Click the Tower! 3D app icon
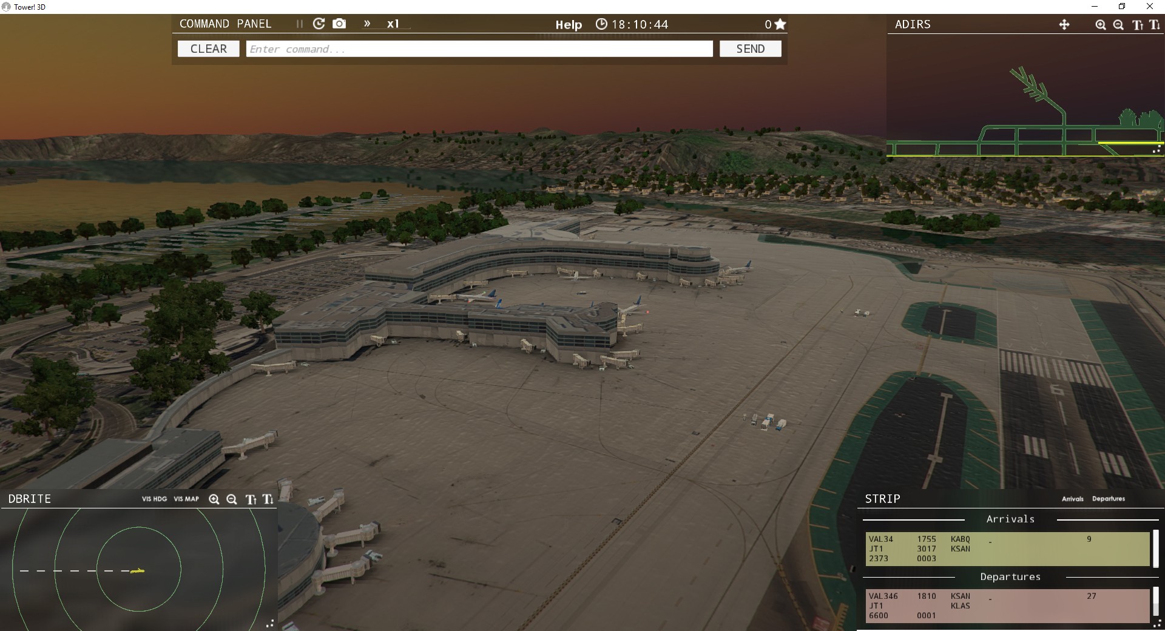This screenshot has width=1165, height=631. [x=6, y=7]
